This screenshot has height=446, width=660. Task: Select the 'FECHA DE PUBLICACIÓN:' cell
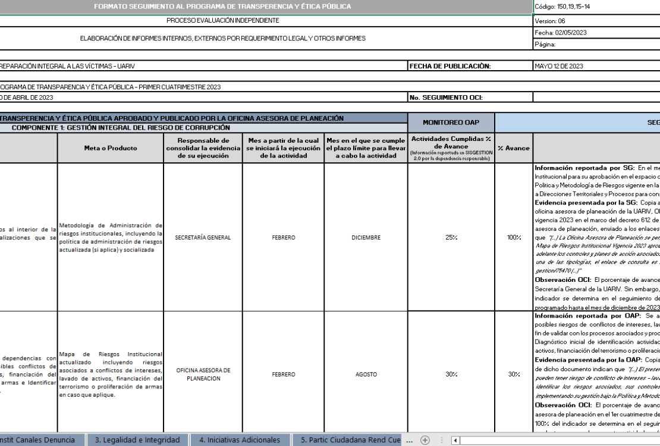(x=470, y=65)
